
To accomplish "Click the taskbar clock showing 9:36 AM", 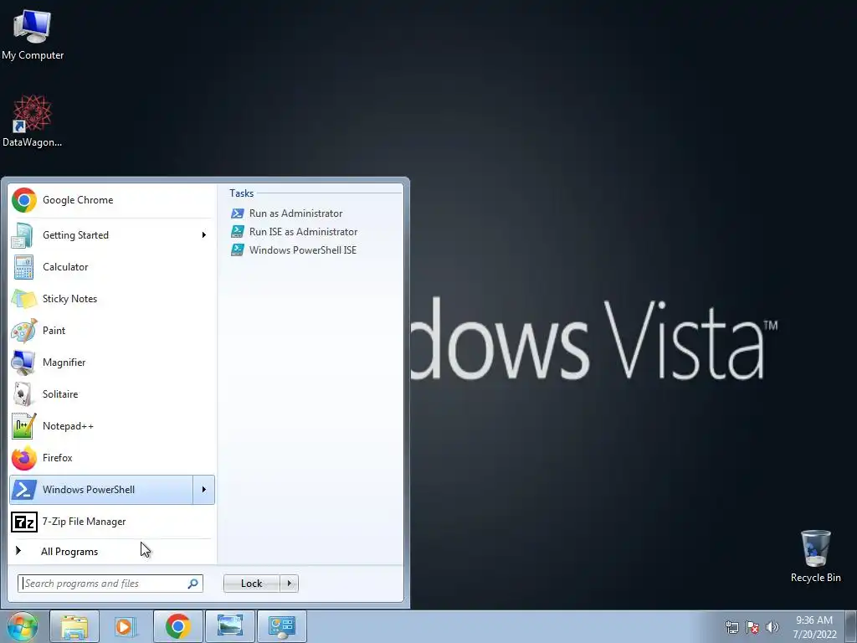I will (x=814, y=620).
